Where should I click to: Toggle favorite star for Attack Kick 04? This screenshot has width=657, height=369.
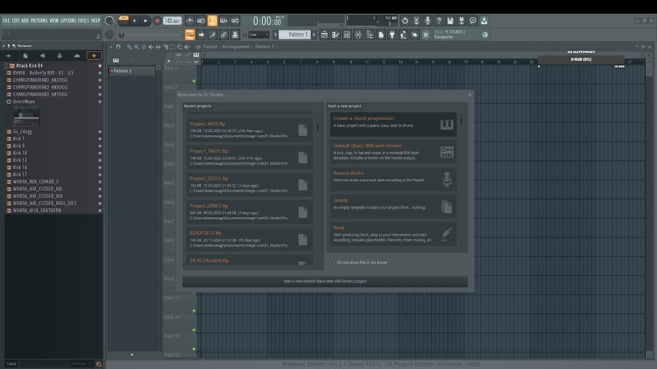100,66
